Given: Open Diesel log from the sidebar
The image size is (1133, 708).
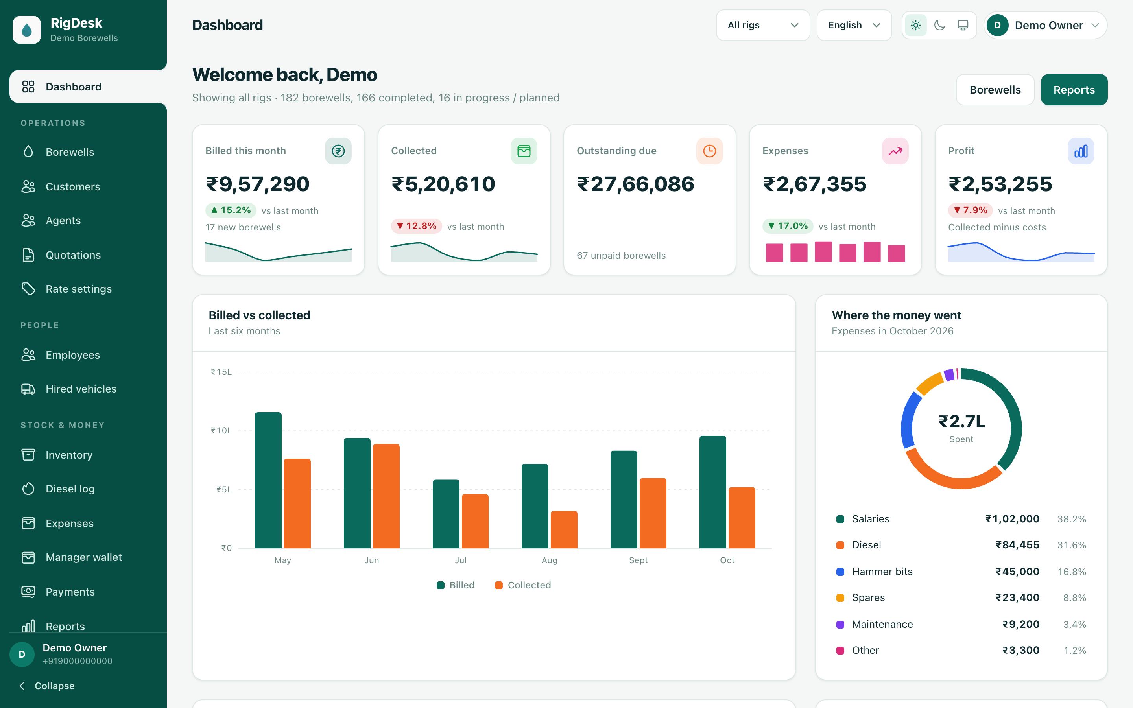Looking at the screenshot, I should click(x=88, y=489).
